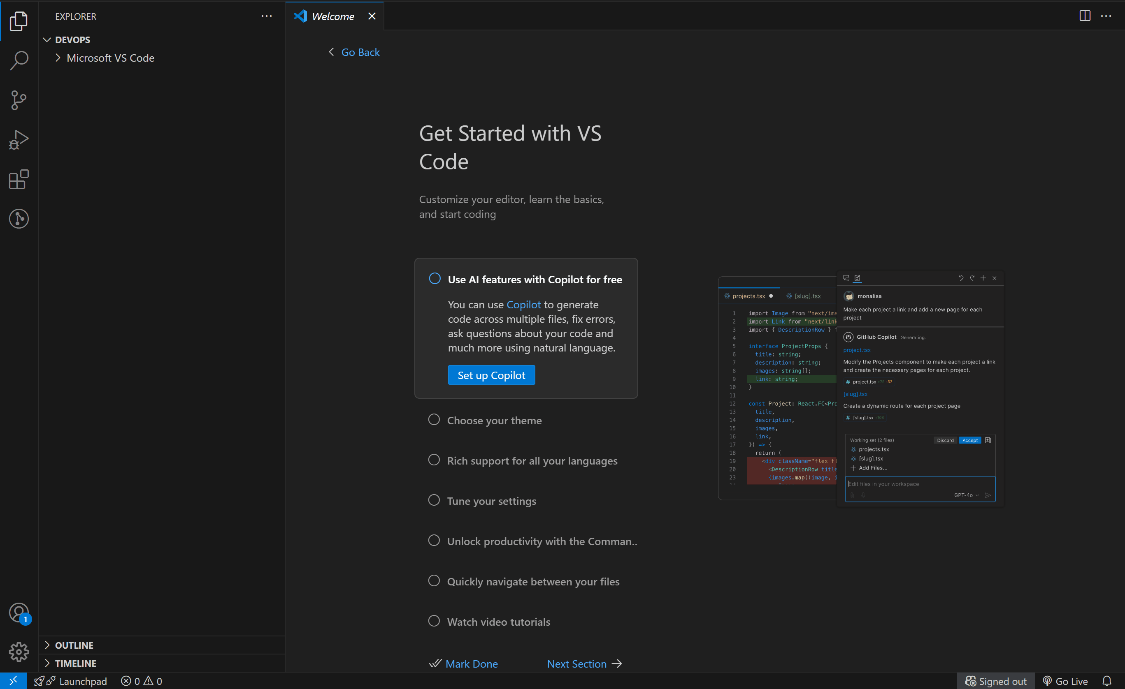
Task: Click the Signed out Copilot status item
Action: (x=995, y=681)
